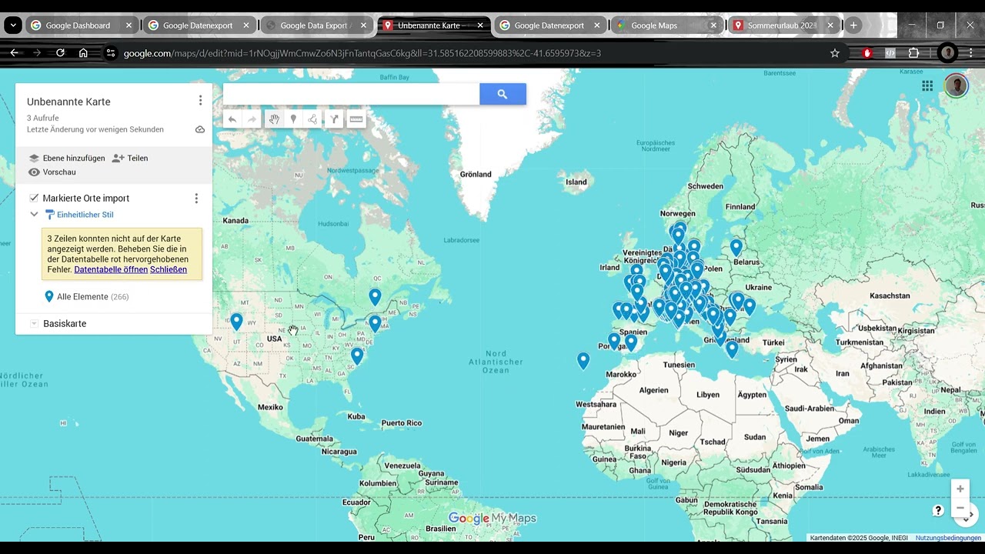Zoom in with the plus button
This screenshot has width=985, height=554.
960,489
